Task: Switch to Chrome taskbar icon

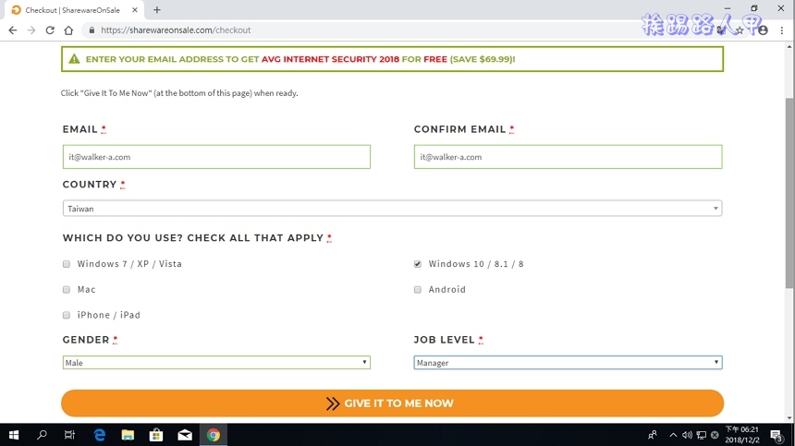Action: pyautogui.click(x=214, y=435)
